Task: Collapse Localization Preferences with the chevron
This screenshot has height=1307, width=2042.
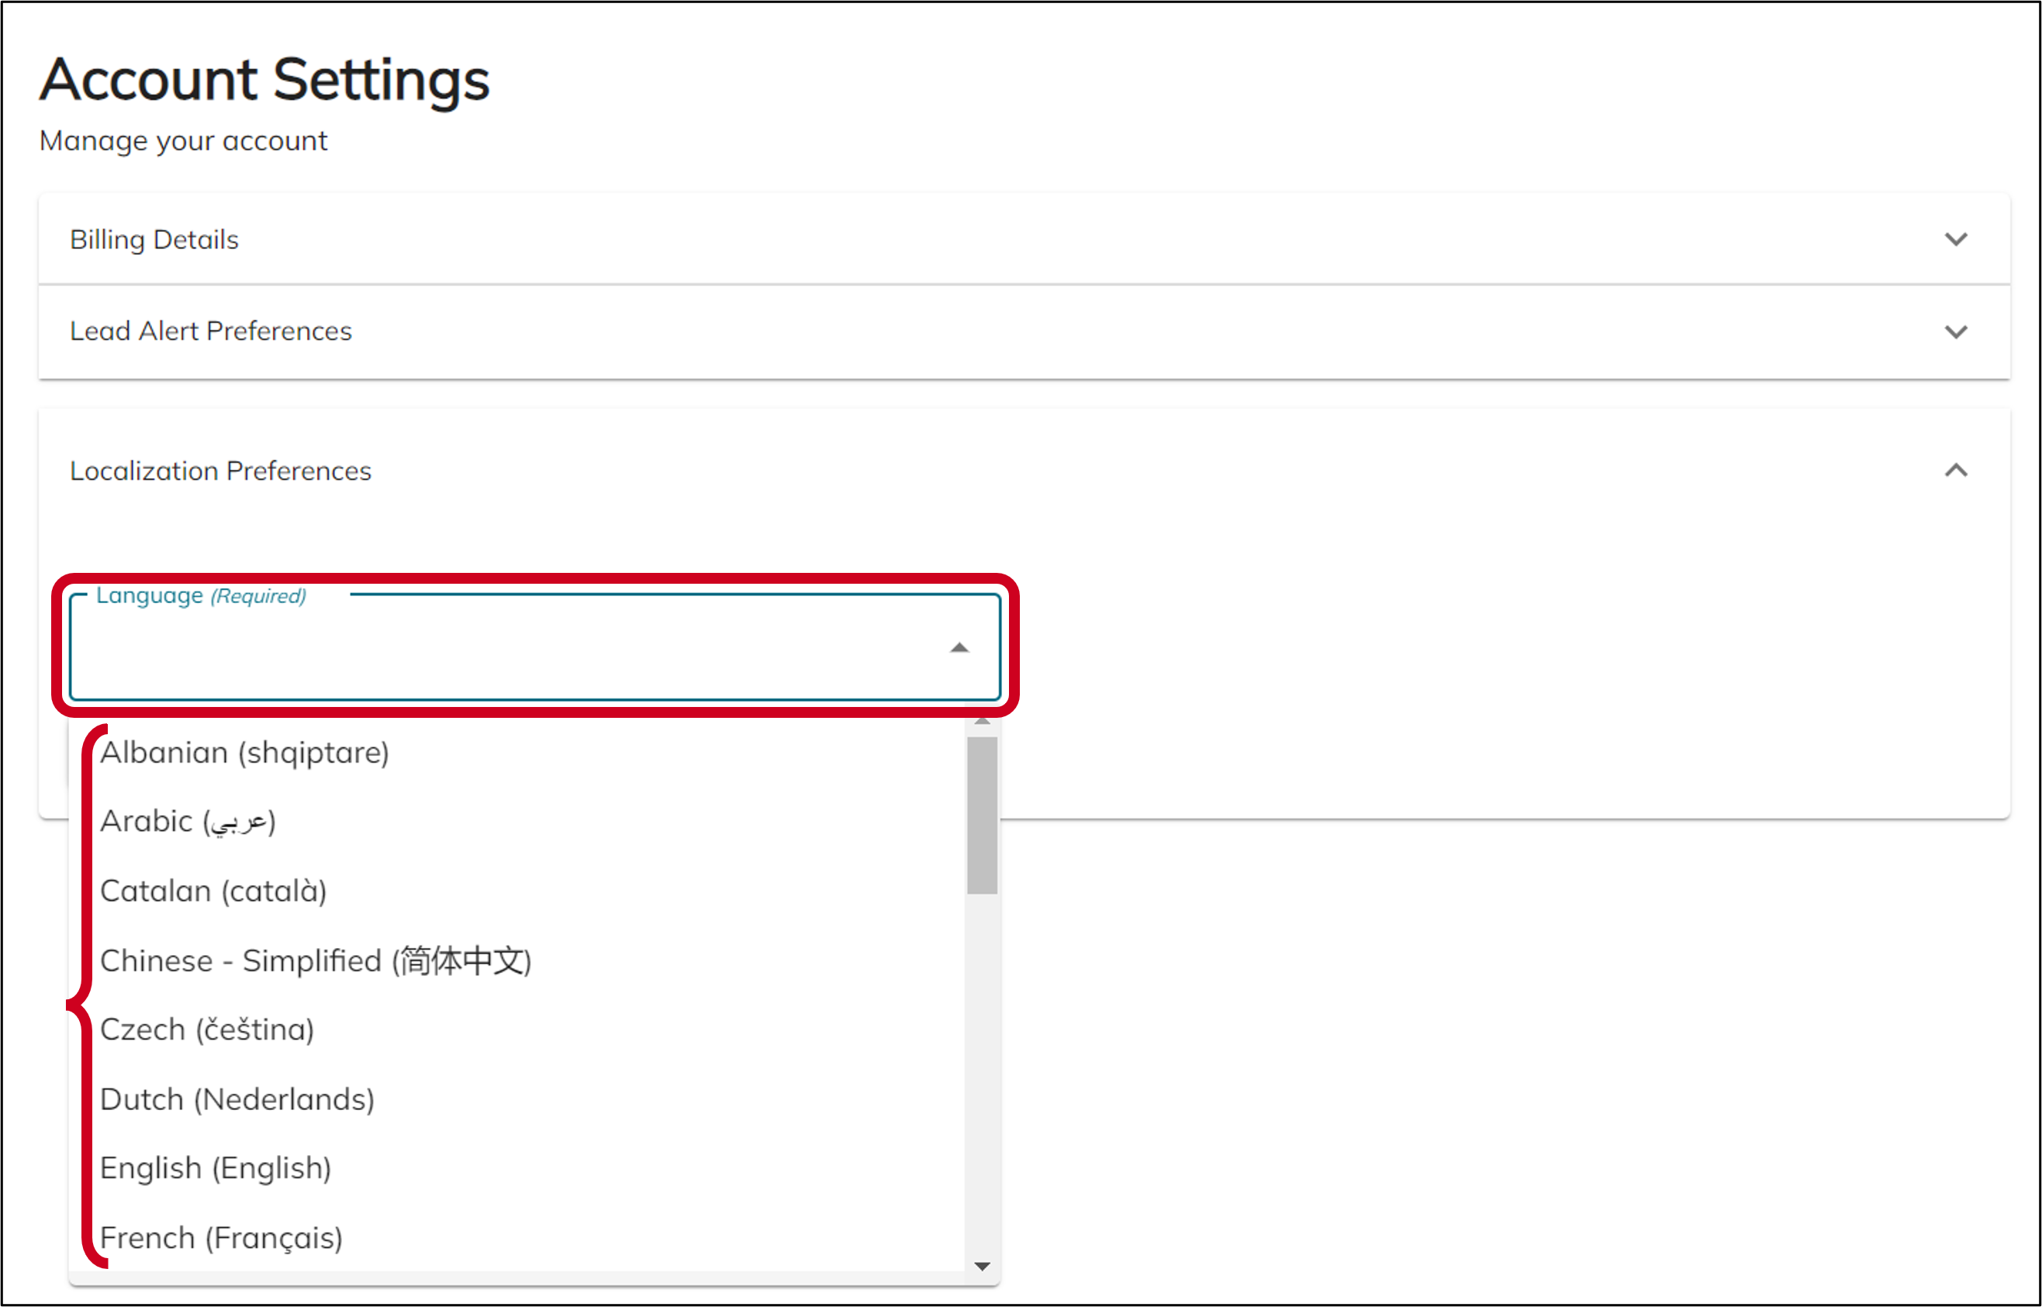Action: click(x=1955, y=471)
